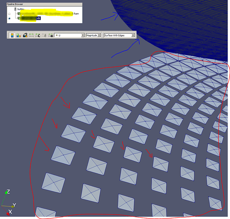
Task: Click the orientation axes Z label
Action: [8, 192]
